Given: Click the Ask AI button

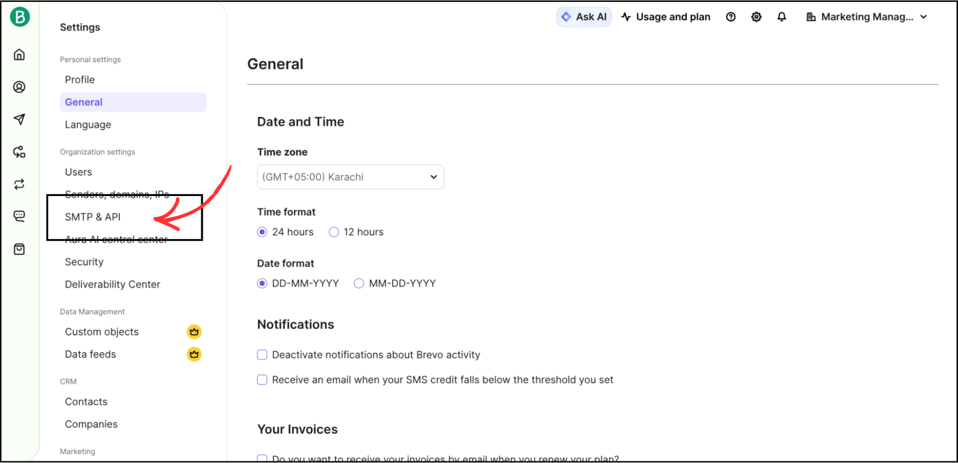Looking at the screenshot, I should [584, 17].
